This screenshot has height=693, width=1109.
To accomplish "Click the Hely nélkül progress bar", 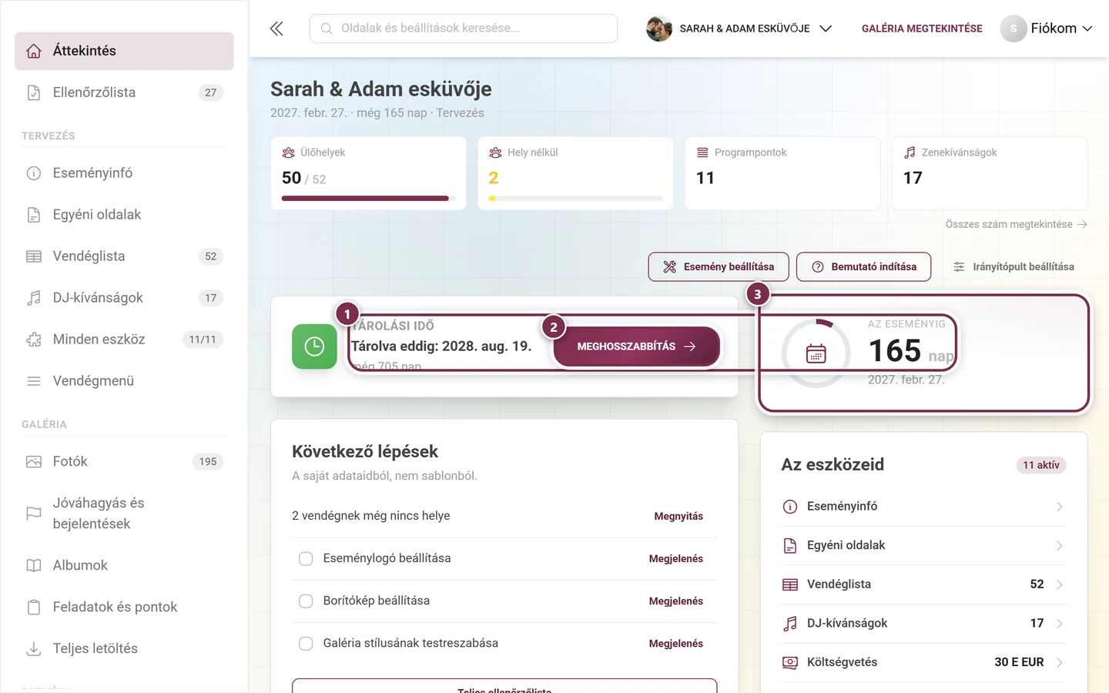I will [x=575, y=199].
